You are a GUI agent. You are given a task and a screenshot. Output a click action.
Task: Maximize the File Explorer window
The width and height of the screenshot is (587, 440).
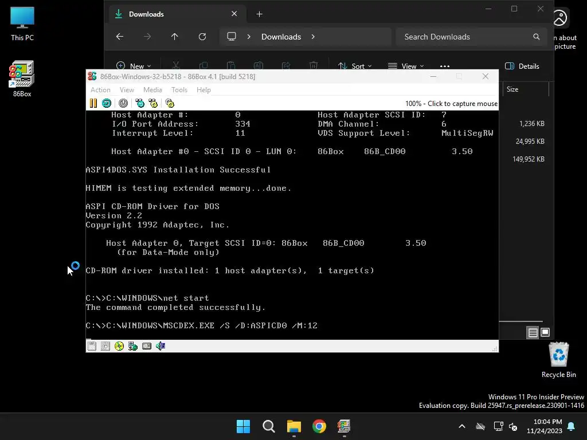coord(514,9)
